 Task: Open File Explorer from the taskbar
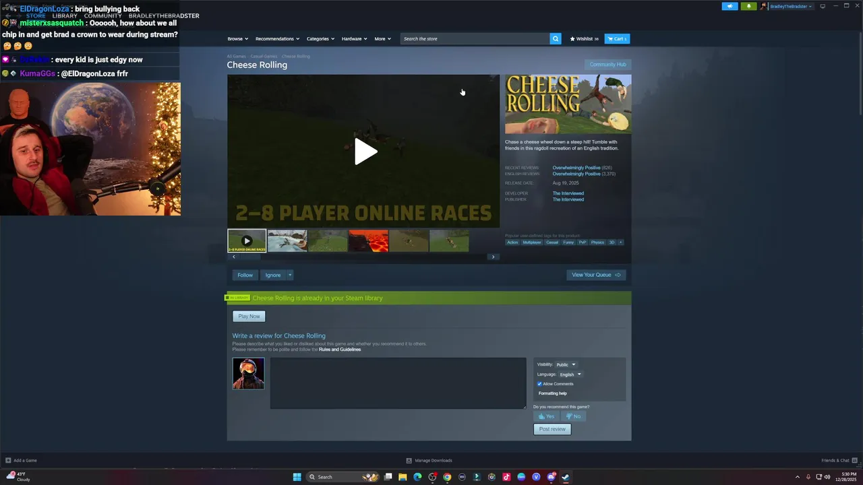403,477
